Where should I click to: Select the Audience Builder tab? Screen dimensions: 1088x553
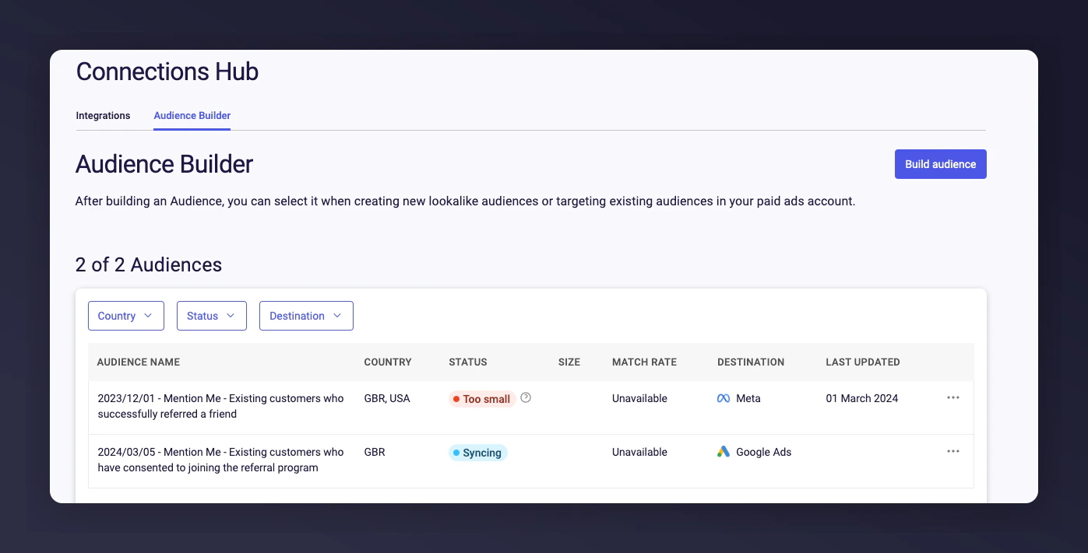192,116
